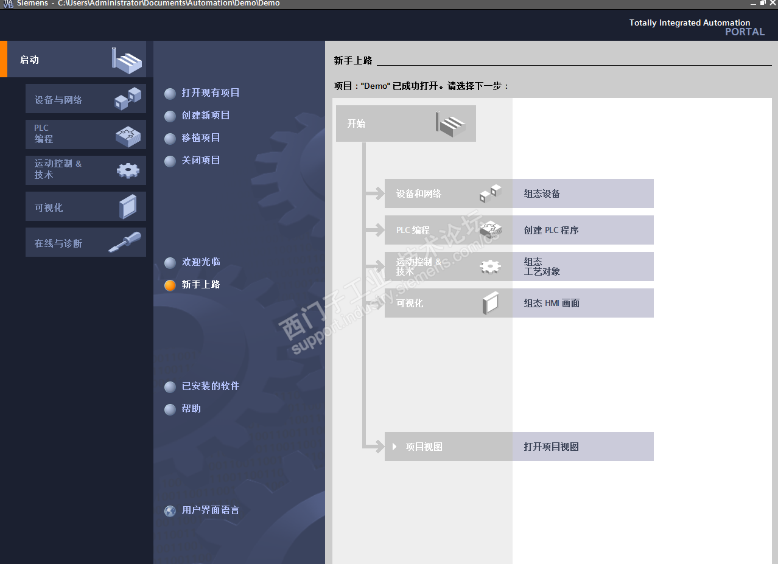
Task: Click the gear icon beside 运动控制 & 技术
Action: coord(128,171)
